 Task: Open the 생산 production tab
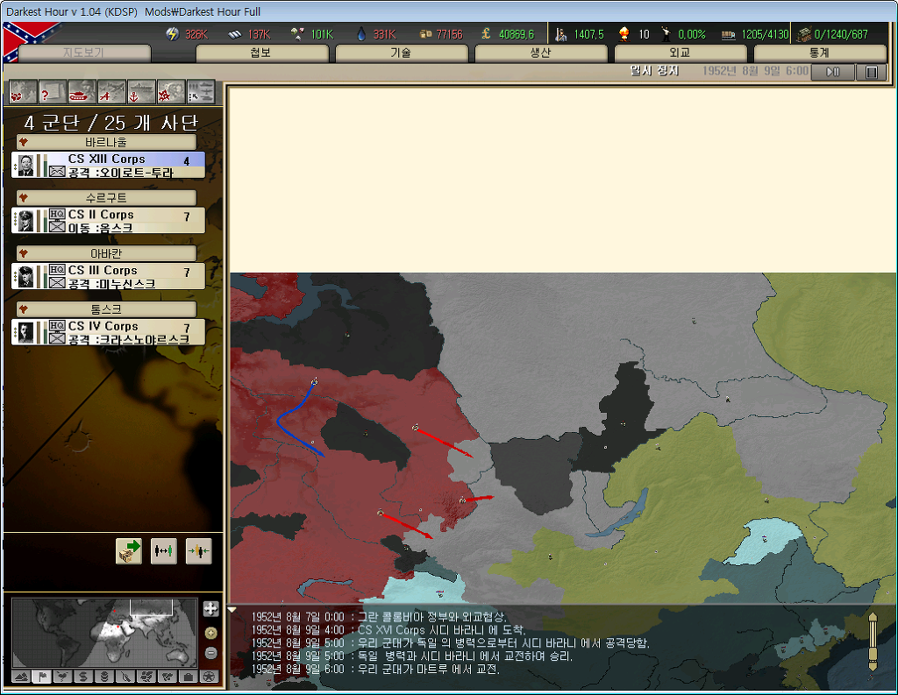(x=540, y=53)
